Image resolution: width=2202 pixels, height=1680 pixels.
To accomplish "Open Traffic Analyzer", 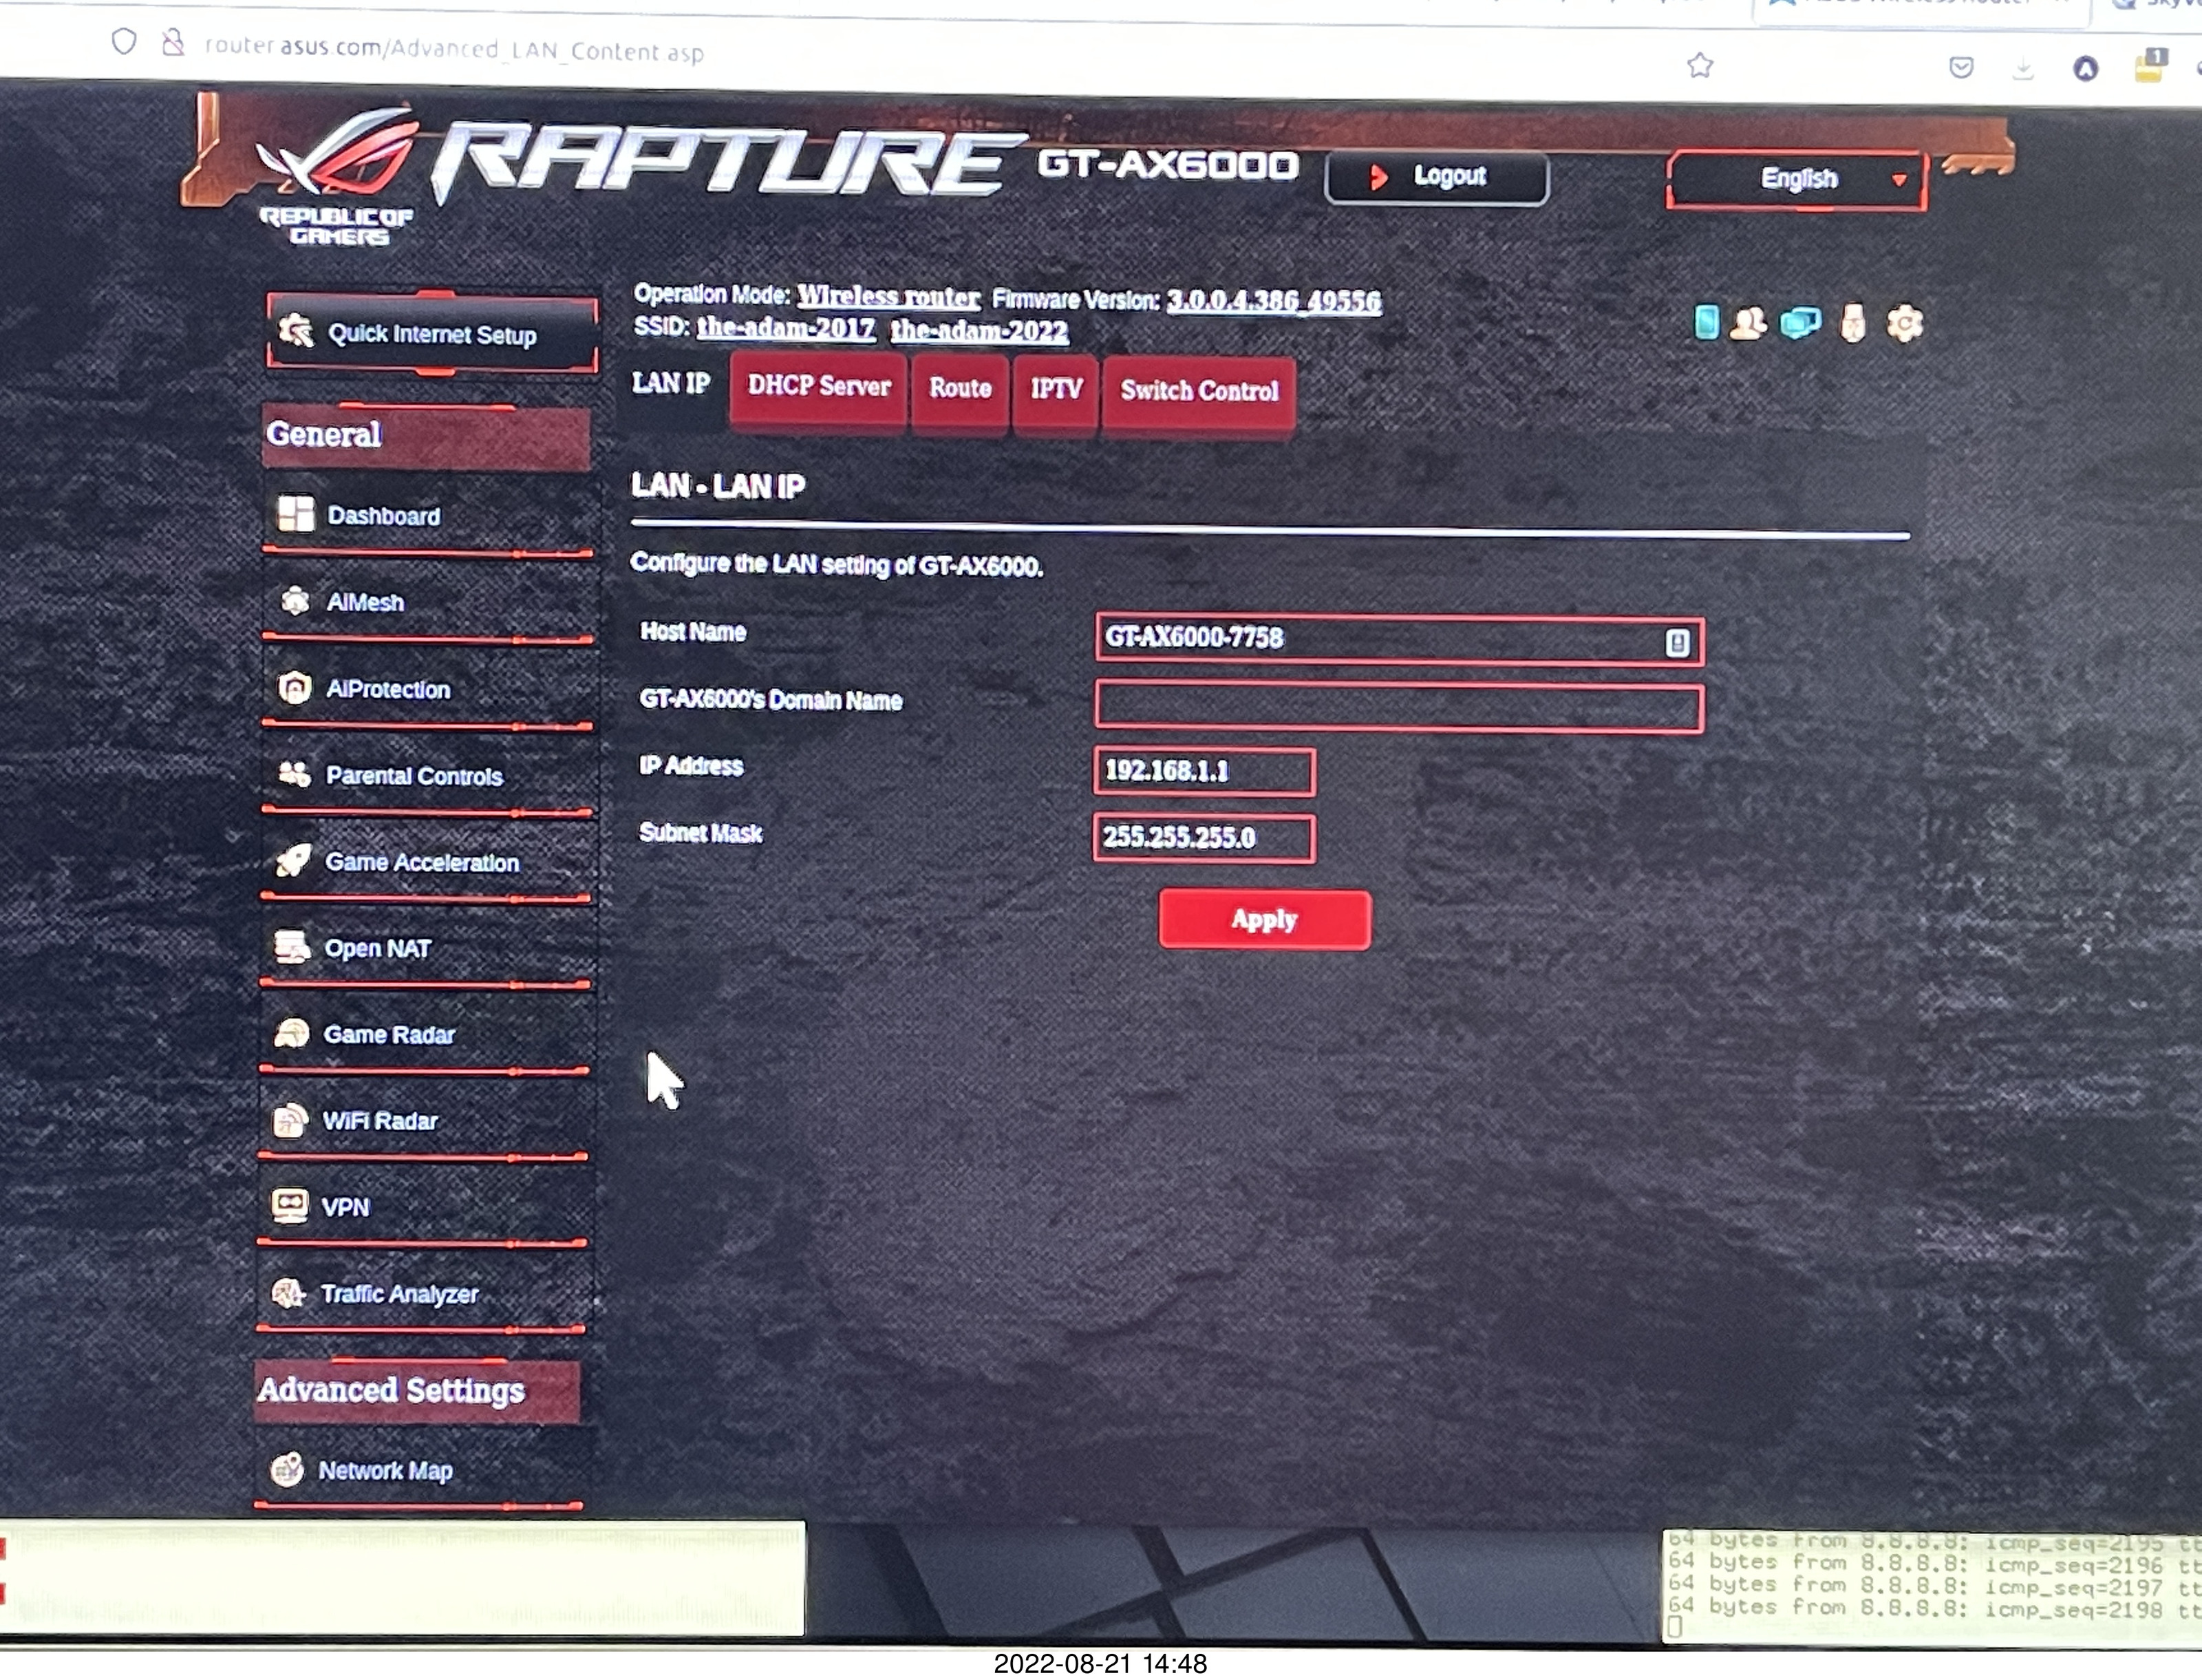I will 422,1294.
